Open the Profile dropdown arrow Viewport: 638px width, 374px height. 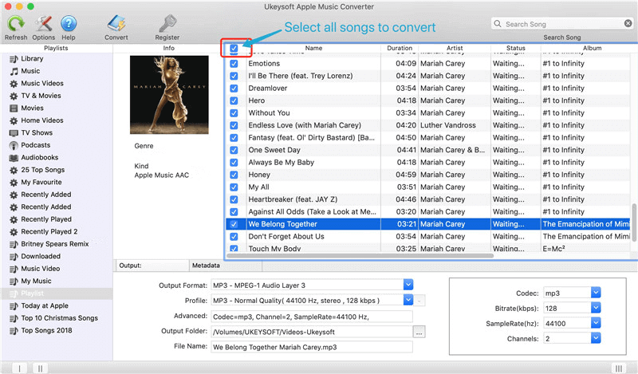point(408,301)
